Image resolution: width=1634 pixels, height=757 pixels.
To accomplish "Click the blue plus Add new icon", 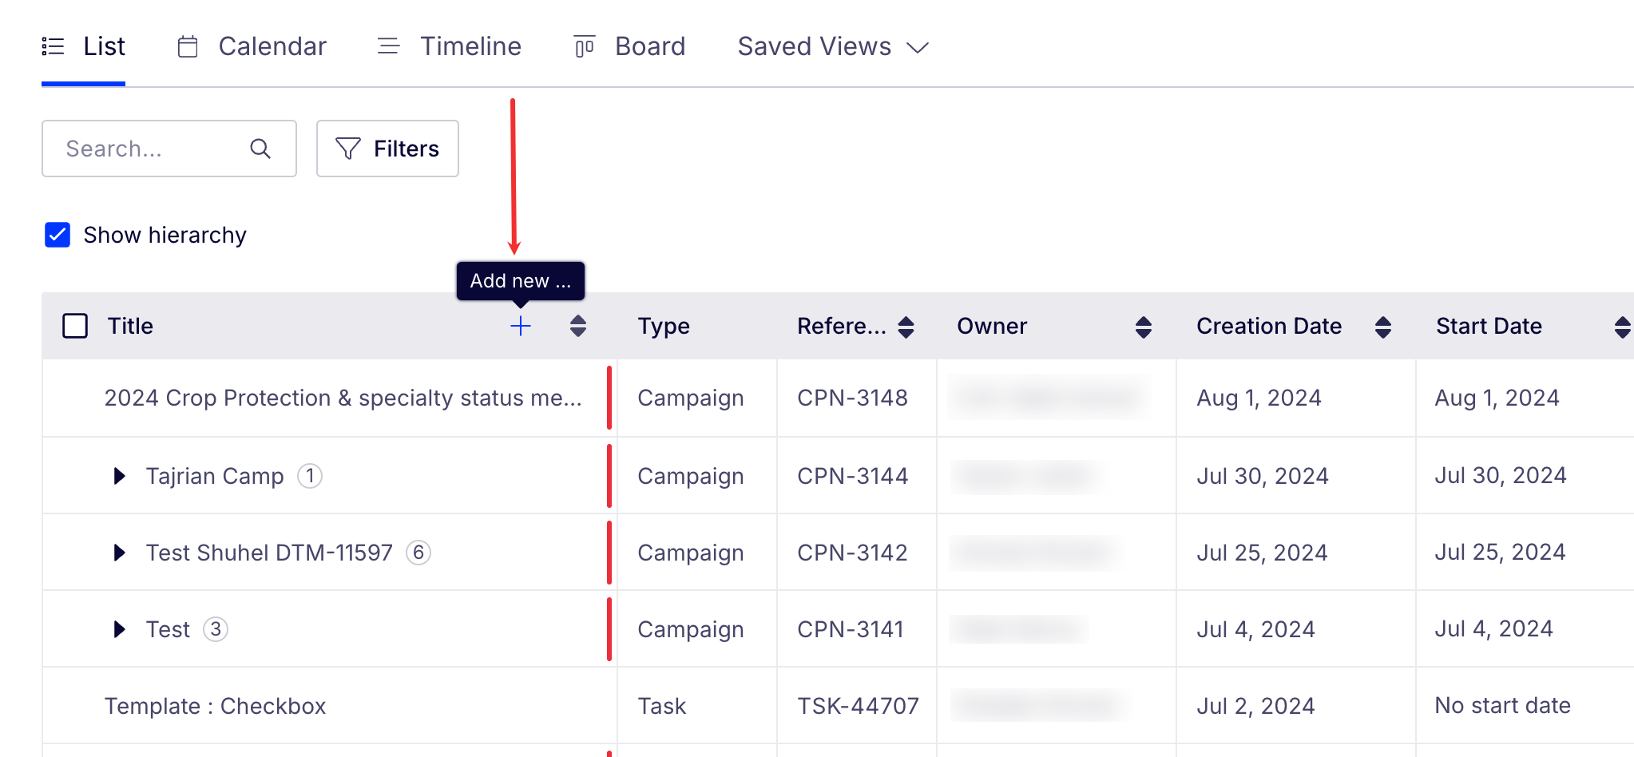I will 520,326.
